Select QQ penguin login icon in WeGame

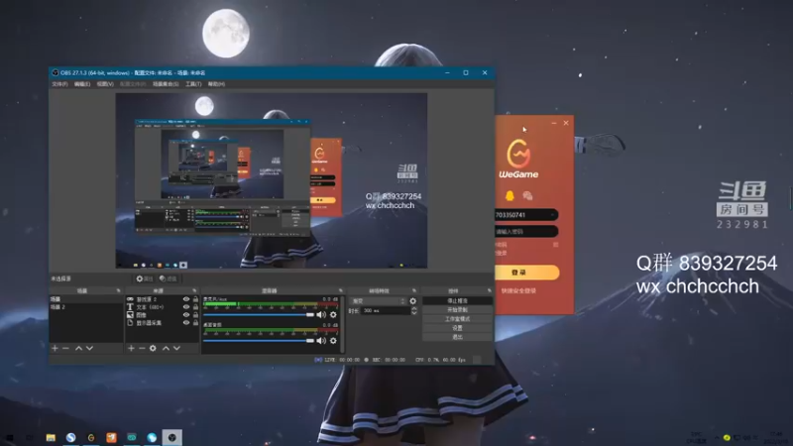click(x=510, y=195)
